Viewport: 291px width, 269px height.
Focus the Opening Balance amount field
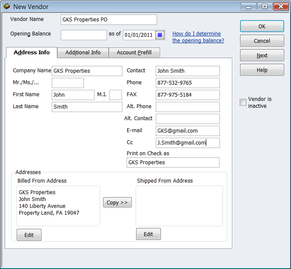[x=83, y=35]
